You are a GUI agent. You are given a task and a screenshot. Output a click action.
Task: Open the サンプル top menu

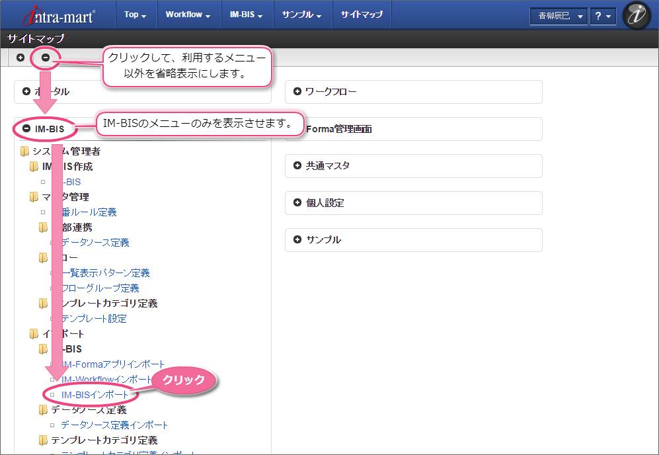(302, 15)
